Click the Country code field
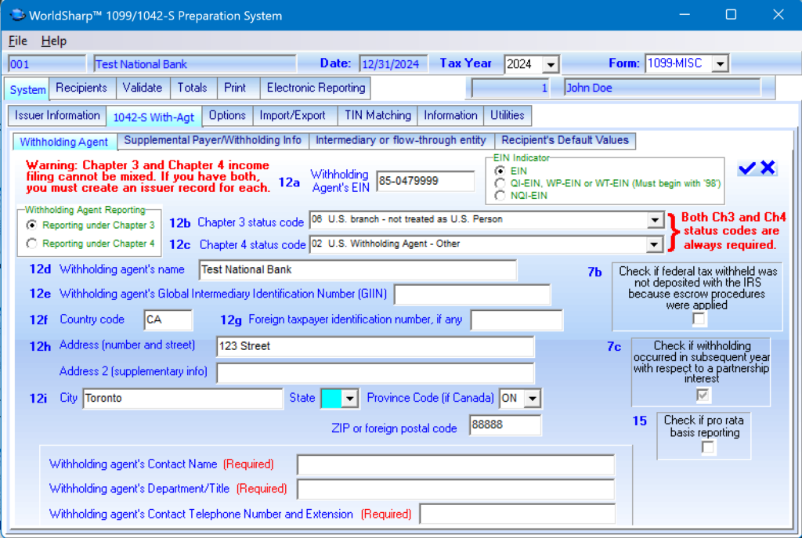The height and width of the screenshot is (538, 802). tap(168, 320)
